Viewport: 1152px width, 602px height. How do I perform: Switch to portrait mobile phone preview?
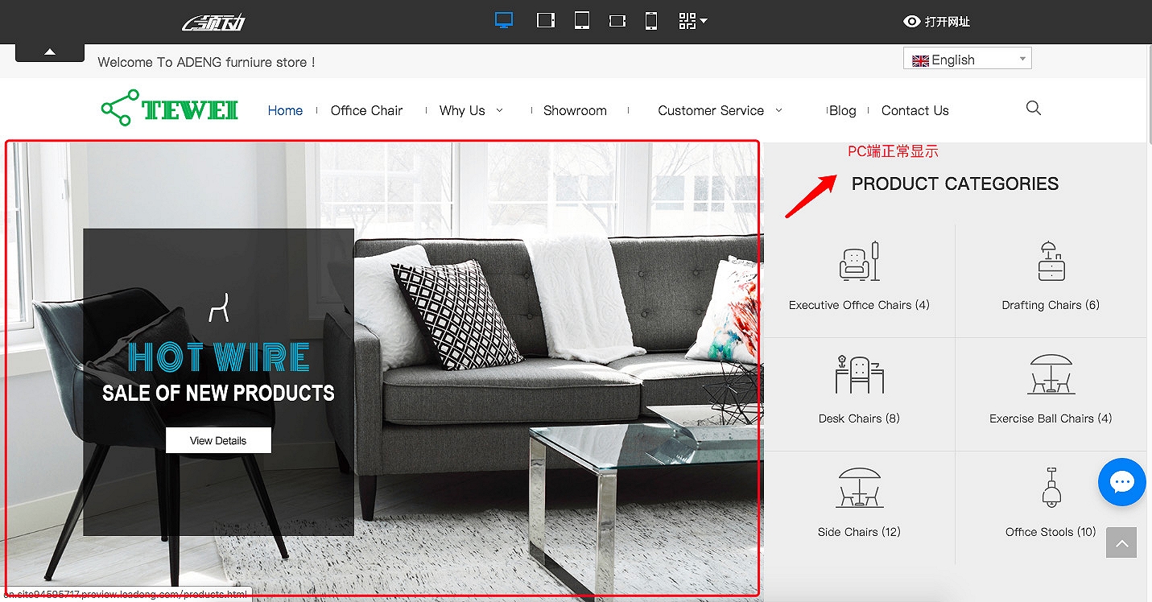(x=651, y=21)
